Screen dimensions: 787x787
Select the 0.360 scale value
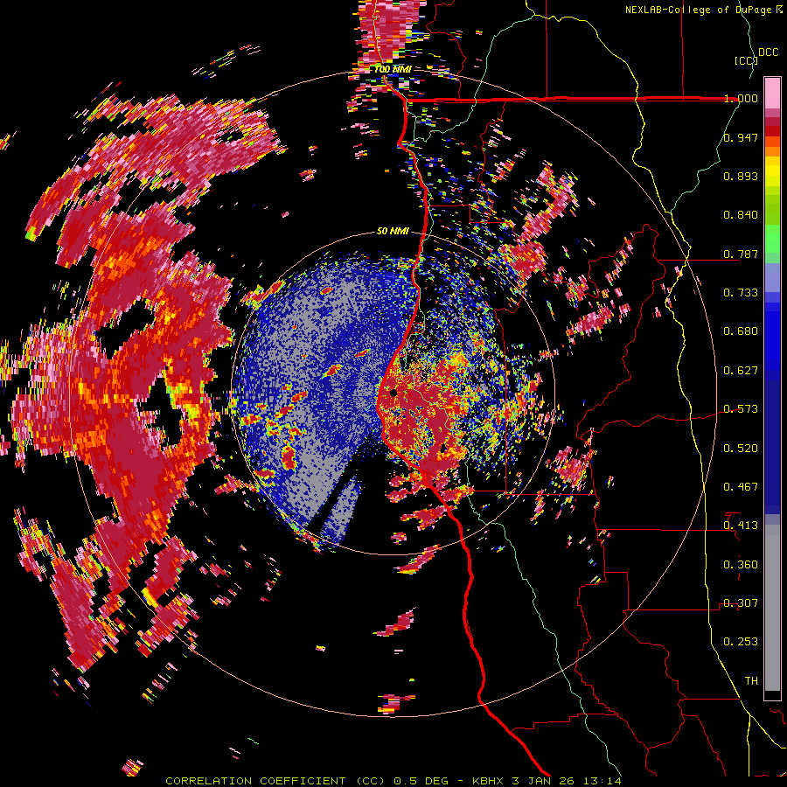pyautogui.click(x=741, y=564)
